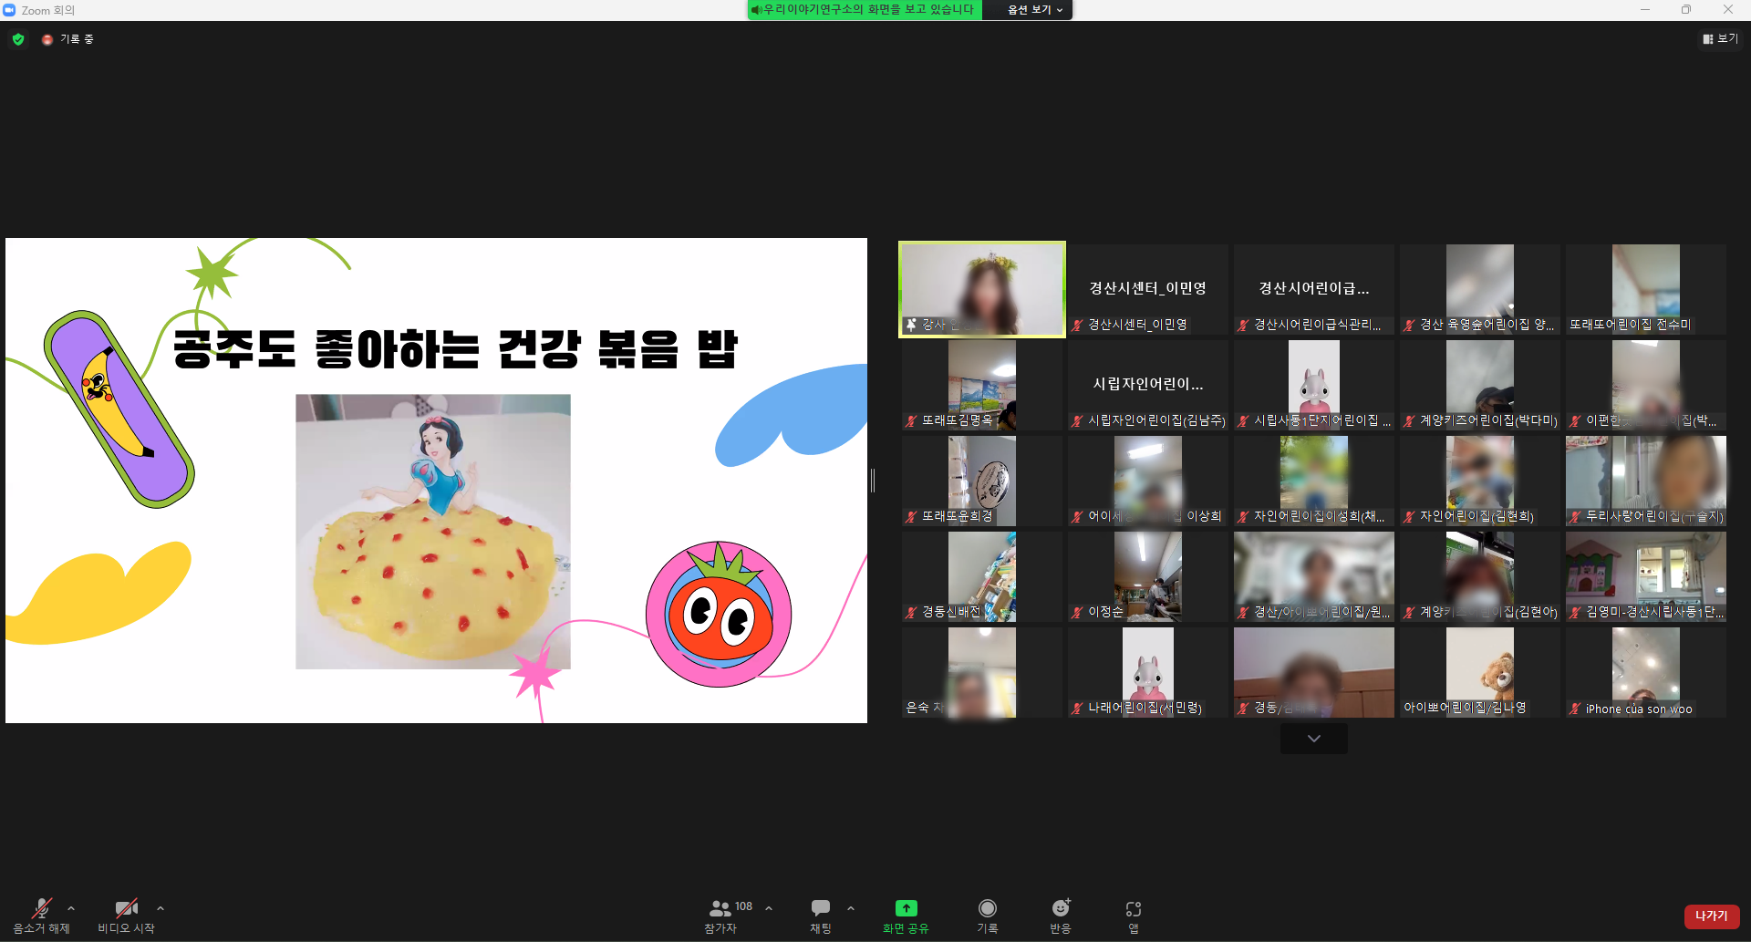Click muted mic icon on 자인어린이집(김현희)
The height and width of the screenshot is (942, 1751).
tap(1409, 516)
